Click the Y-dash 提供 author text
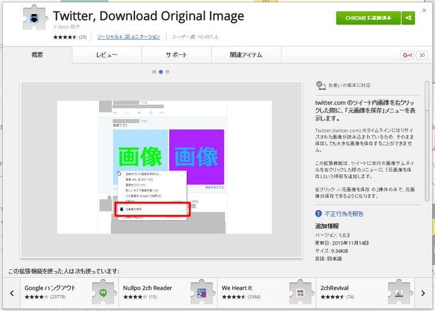The height and width of the screenshot is (311, 435). [67, 27]
